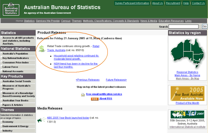208x133 pixels.
Task: Open the Census menu item
Action: coord(66,21)
